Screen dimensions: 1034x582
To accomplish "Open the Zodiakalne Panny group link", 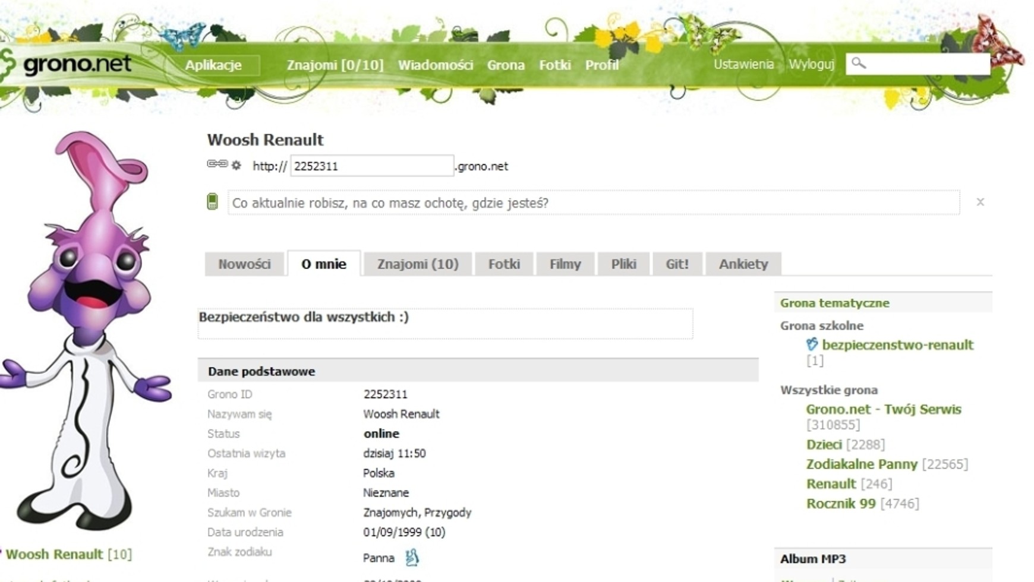I will 862,464.
